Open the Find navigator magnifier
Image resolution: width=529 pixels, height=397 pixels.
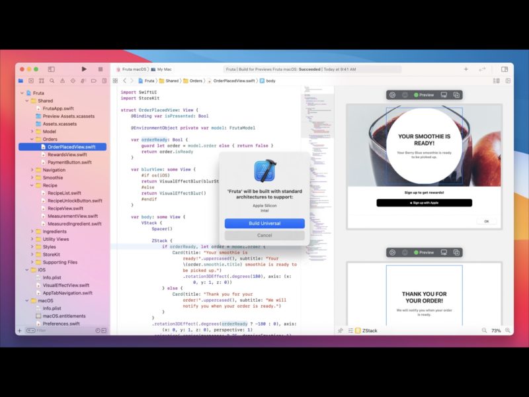52,81
